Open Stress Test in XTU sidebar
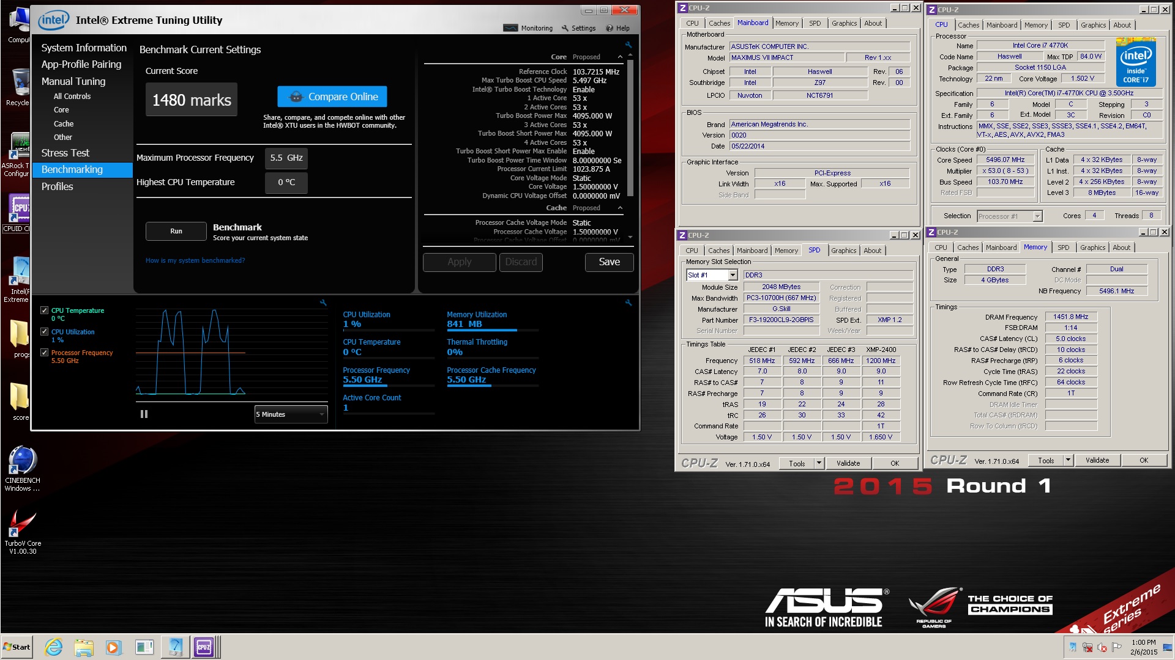The height and width of the screenshot is (660, 1175). (x=65, y=153)
